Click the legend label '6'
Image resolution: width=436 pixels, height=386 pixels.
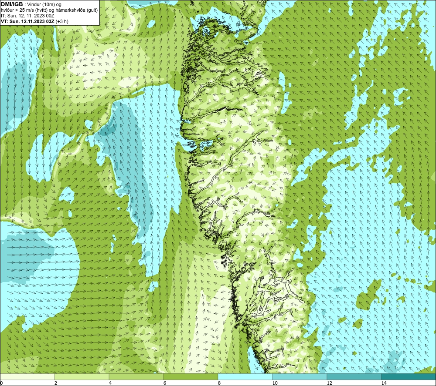pyautogui.click(x=165, y=383)
